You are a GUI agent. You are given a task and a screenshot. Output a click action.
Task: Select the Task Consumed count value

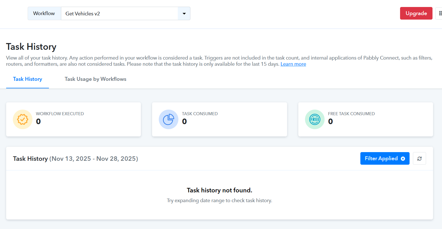pyautogui.click(x=184, y=122)
